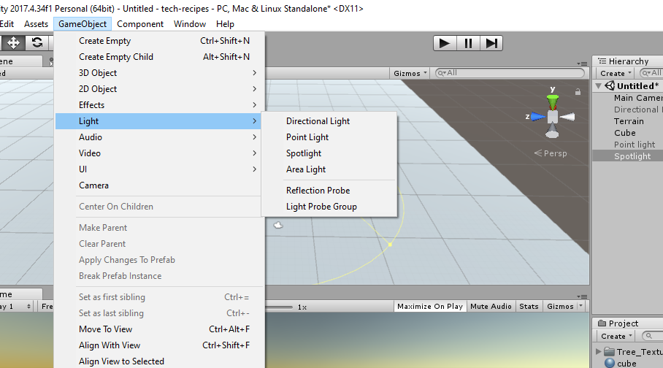Switch Persp projection mode label
The height and width of the screenshot is (368, 663).
point(551,153)
